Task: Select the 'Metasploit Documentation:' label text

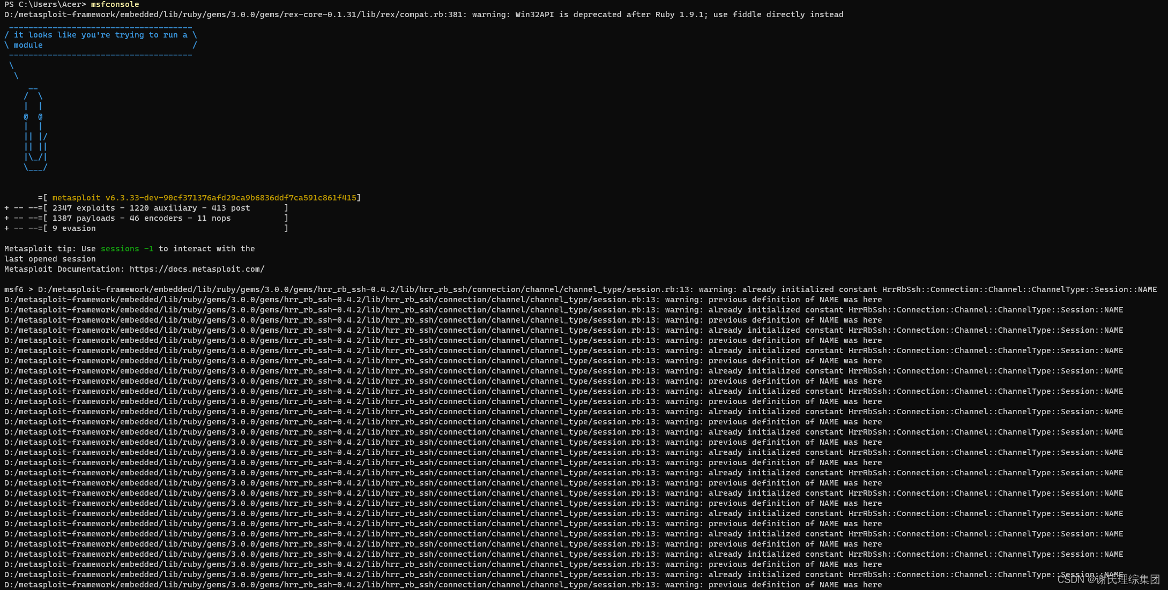Action: [x=64, y=268]
